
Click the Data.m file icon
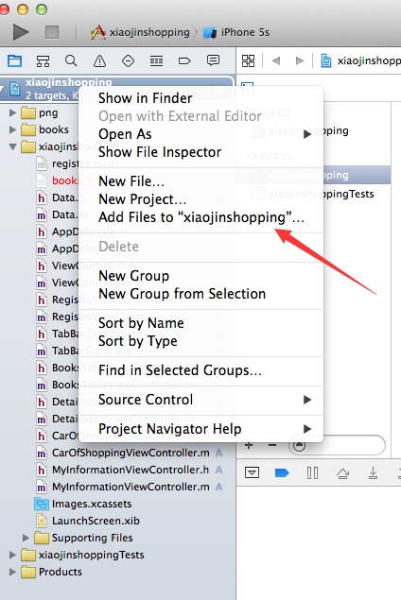(42, 215)
